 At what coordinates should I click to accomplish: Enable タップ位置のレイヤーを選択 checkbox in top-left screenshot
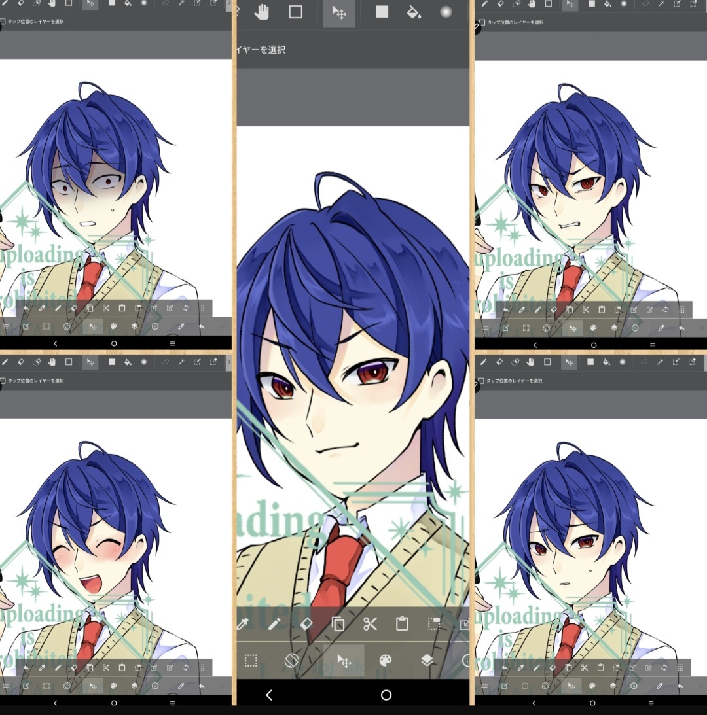(x=3, y=22)
